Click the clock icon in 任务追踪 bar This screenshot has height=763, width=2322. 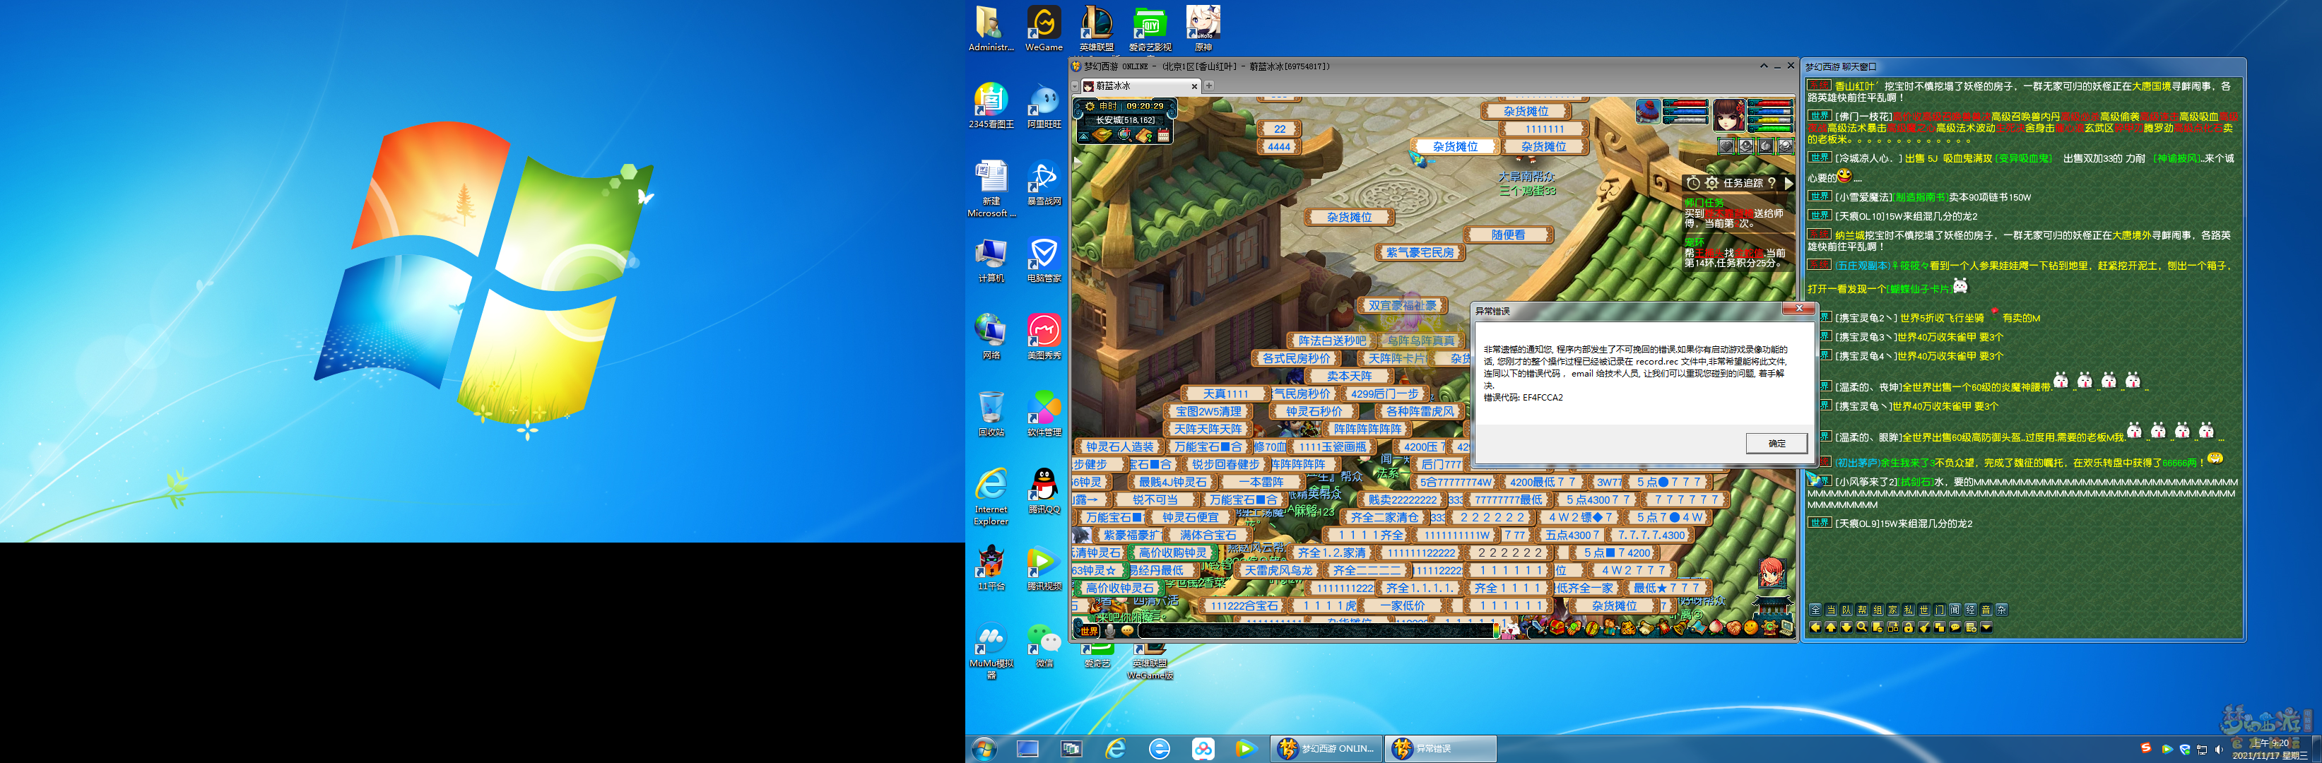point(1694,183)
